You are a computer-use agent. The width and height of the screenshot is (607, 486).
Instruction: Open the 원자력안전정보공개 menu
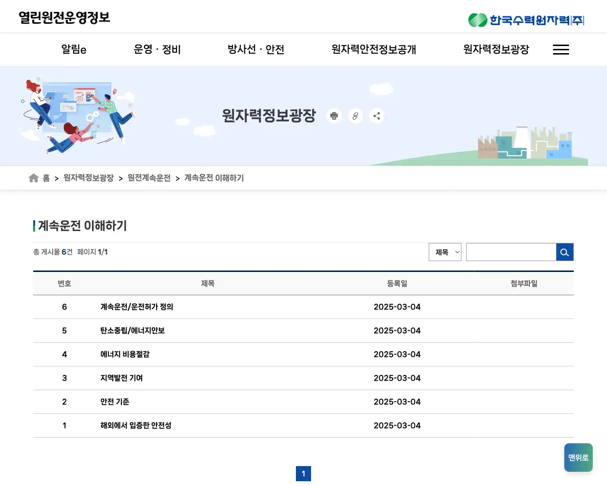click(374, 49)
